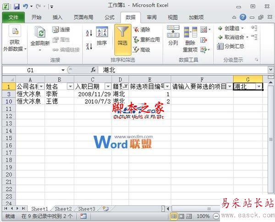Minimize the ribbon using the caret icon

pos(234,17)
